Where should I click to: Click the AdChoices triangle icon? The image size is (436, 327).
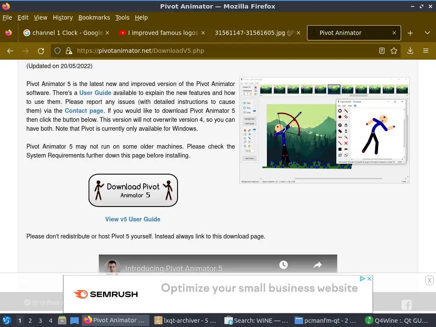[x=362, y=278]
